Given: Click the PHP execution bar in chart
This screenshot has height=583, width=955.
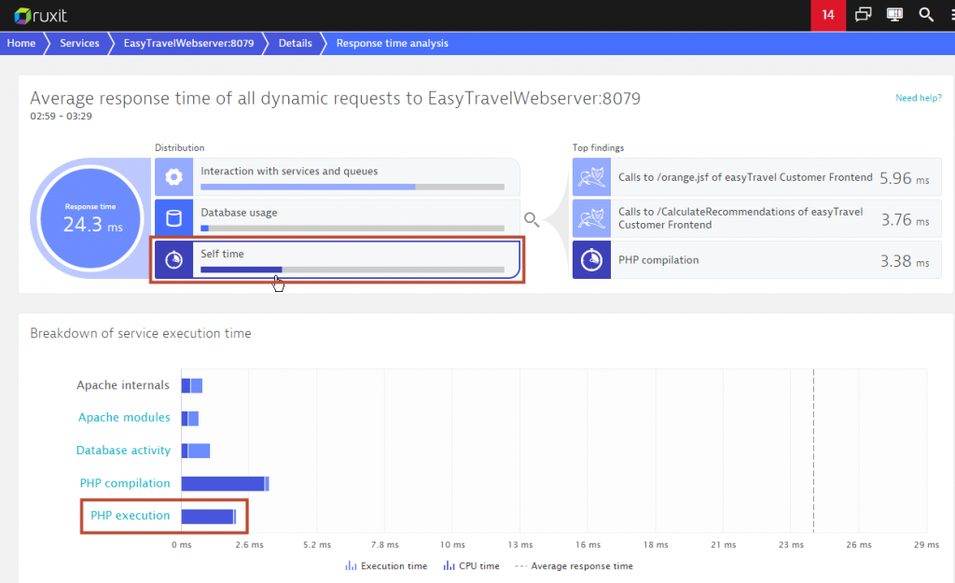Looking at the screenshot, I should (208, 516).
